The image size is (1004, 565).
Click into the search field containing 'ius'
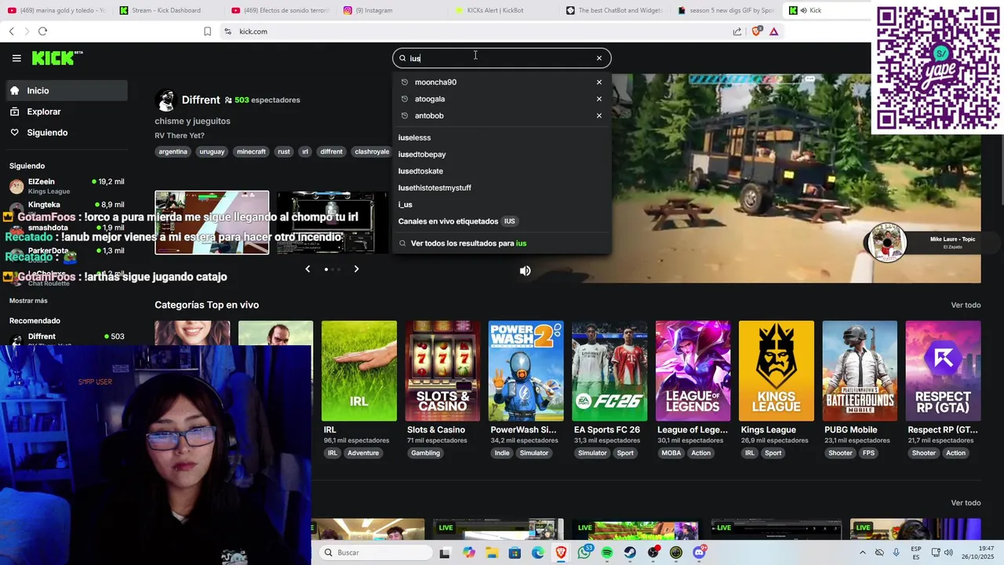[502, 58]
